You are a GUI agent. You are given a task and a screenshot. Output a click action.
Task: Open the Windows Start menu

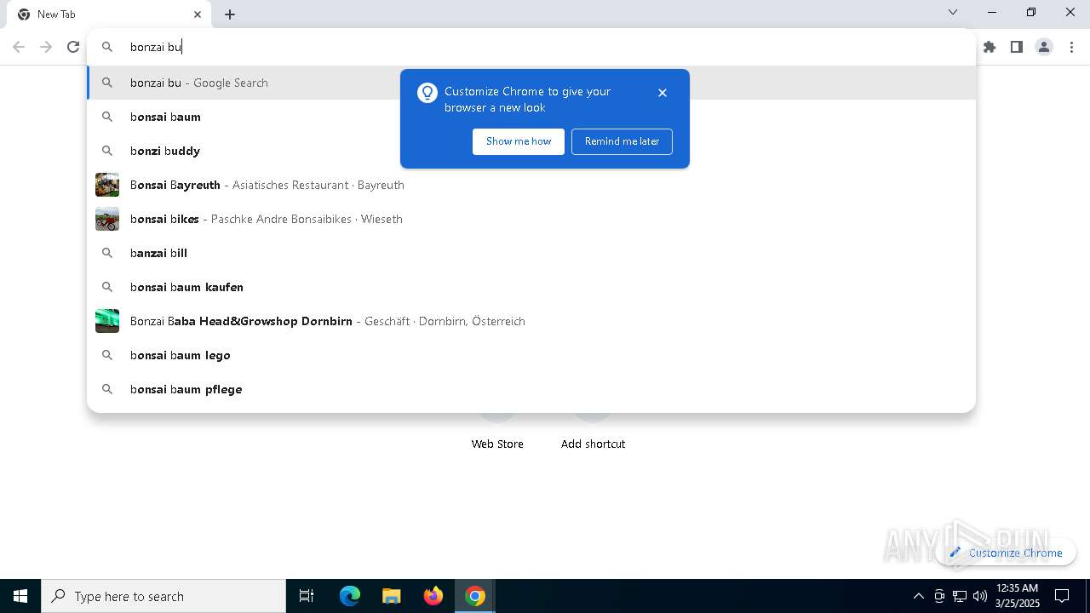pyautogui.click(x=20, y=596)
